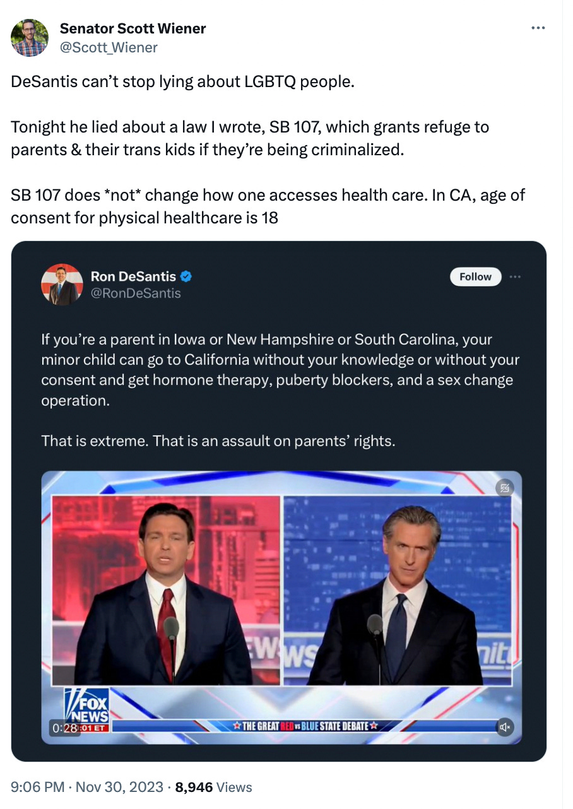
Task: Click the captions-off icon on the video
Action: (x=505, y=488)
